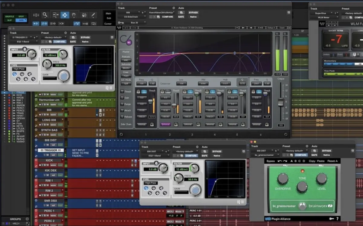Toggle SAFE in the C6-SideChain plugin window

(x=181, y=17)
